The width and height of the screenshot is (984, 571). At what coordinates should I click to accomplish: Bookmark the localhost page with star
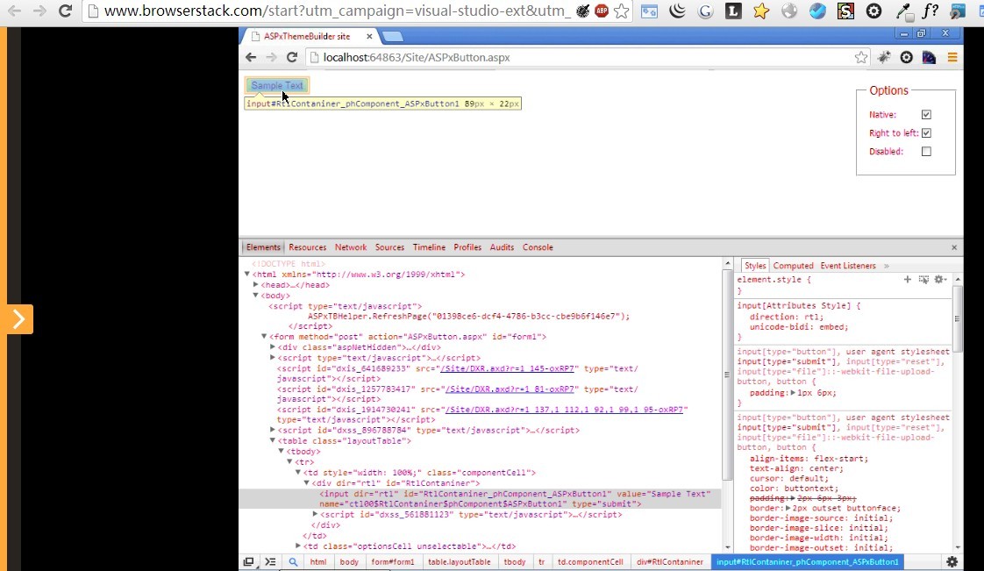click(861, 58)
